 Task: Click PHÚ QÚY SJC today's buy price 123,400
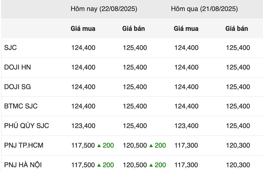pyautogui.click(x=83, y=126)
